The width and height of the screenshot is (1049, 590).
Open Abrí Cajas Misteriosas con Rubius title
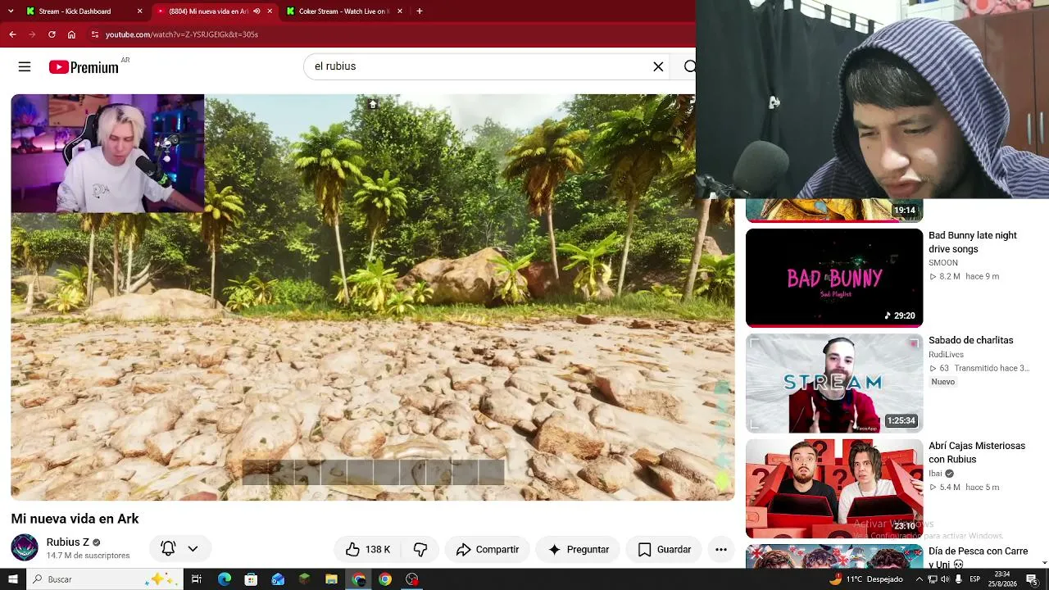click(977, 452)
